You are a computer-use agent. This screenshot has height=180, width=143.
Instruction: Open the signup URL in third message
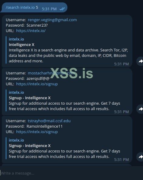(x=37, y=132)
